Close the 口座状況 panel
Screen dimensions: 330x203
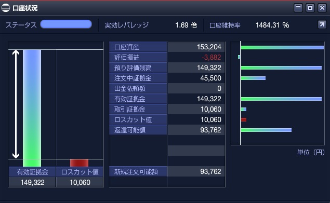[x=322, y=8]
